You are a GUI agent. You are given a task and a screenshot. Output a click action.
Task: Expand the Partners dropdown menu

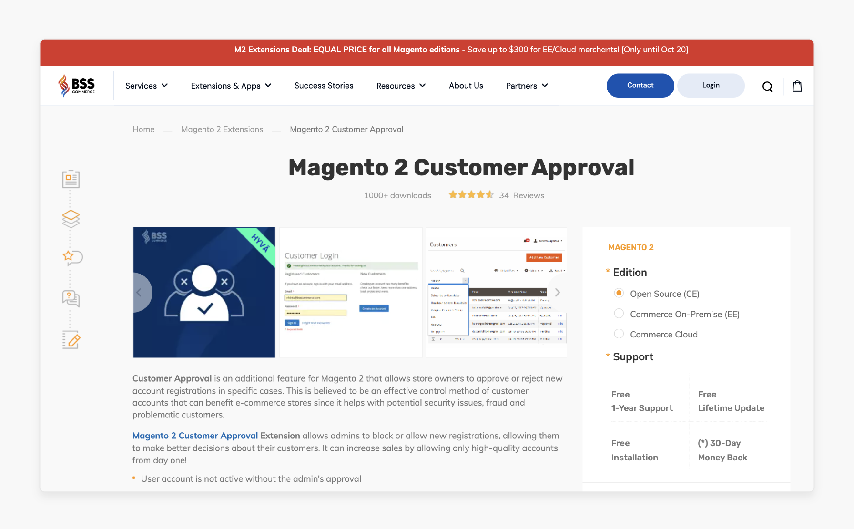(527, 86)
